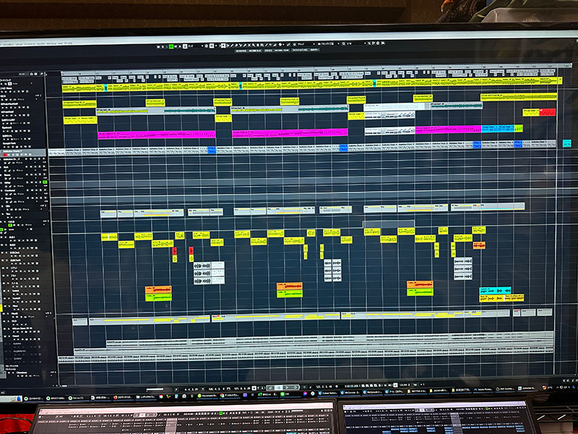The width and height of the screenshot is (578, 434).
Task: Click the search icon atop the track list
Action: pyautogui.click(x=42, y=74)
